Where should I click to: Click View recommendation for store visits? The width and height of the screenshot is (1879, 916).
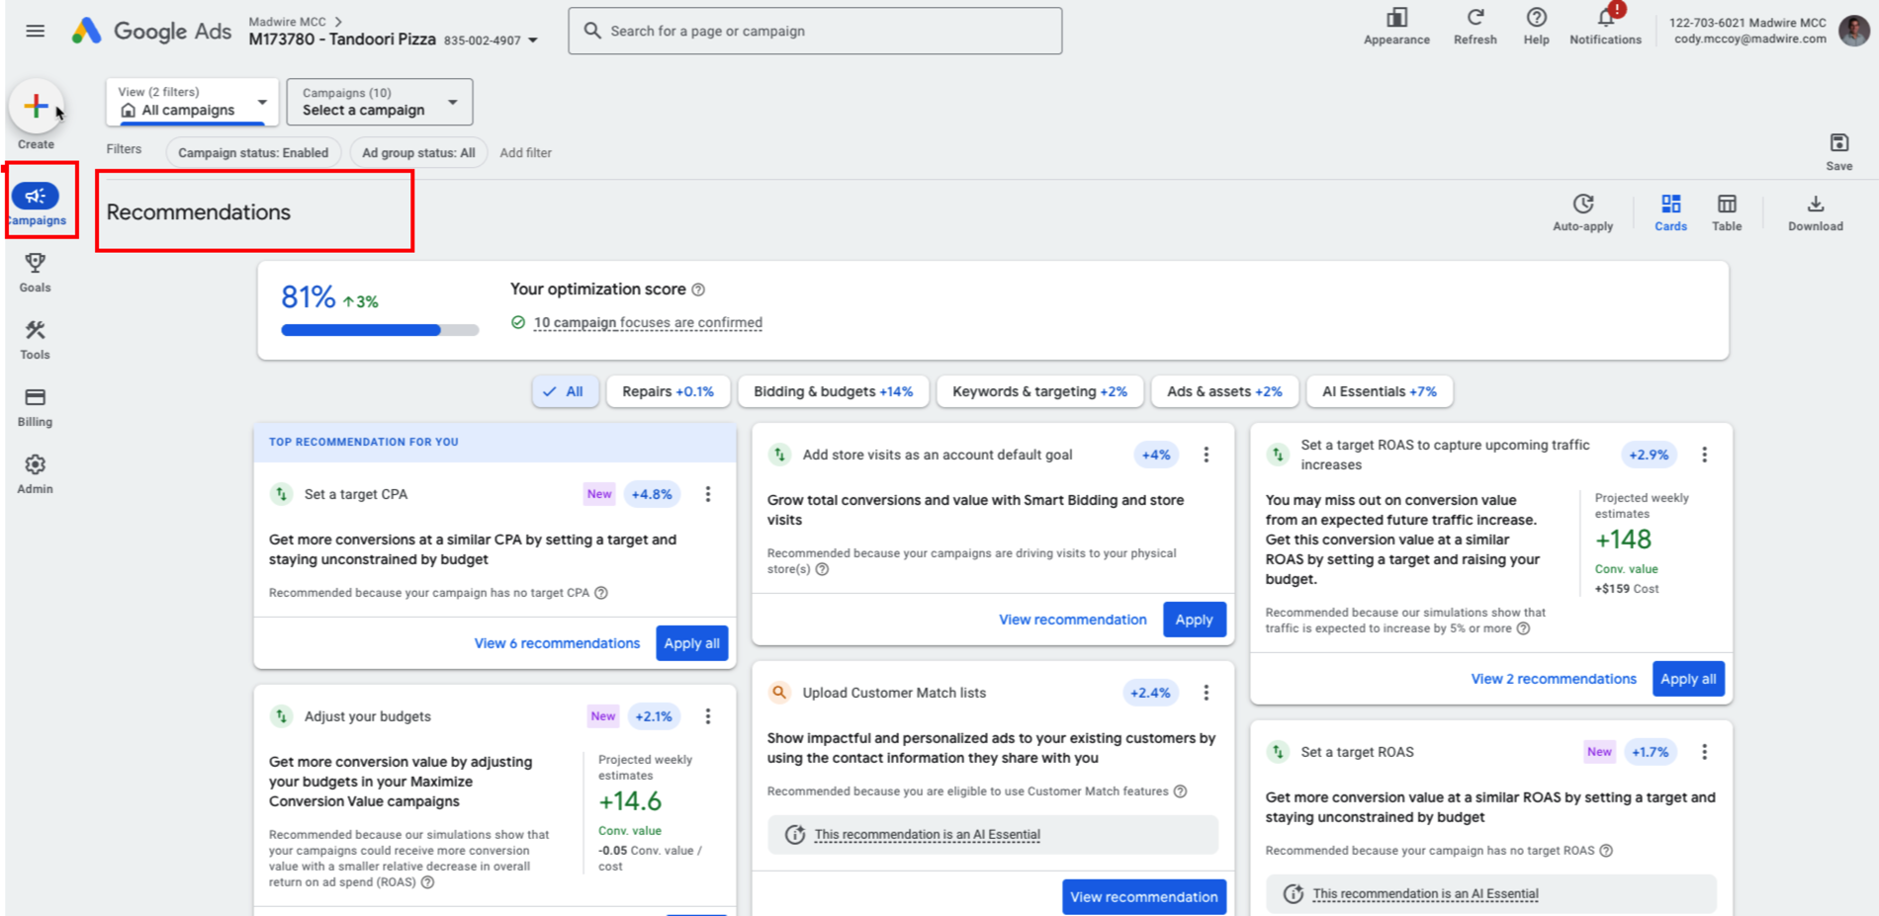pyautogui.click(x=1072, y=620)
